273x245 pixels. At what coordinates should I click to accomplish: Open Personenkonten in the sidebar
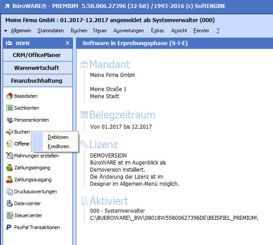pos(31,120)
